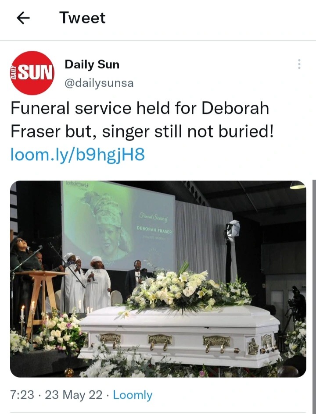This screenshot has width=316, height=414.
Task: Select the 23 May 22 date
Action: click(x=73, y=395)
